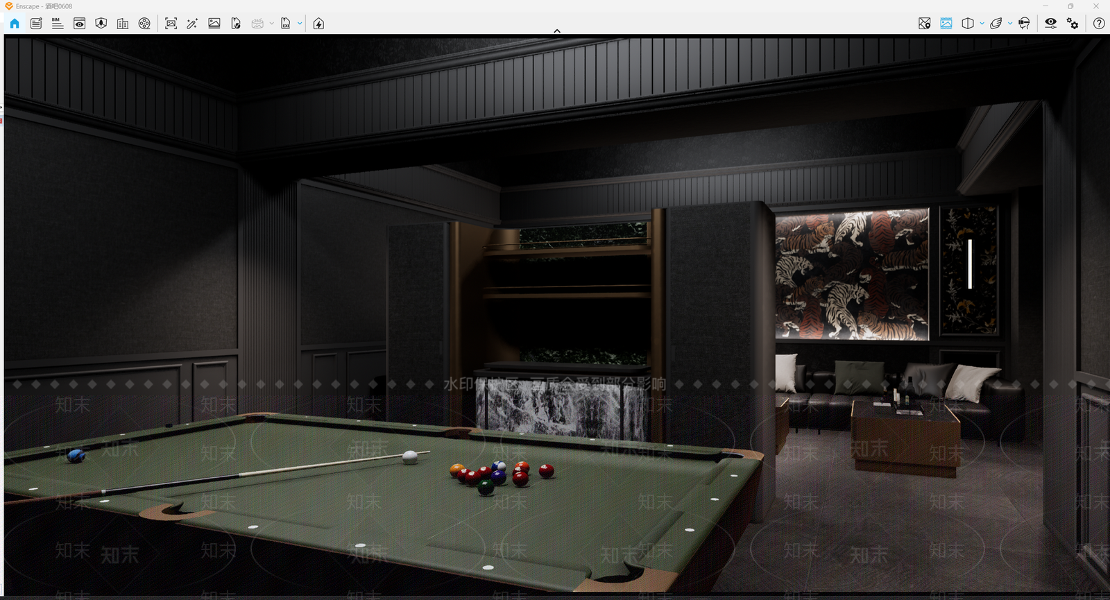Open the Collaborative Annotations panel
1110x600 pixels.
(36, 24)
